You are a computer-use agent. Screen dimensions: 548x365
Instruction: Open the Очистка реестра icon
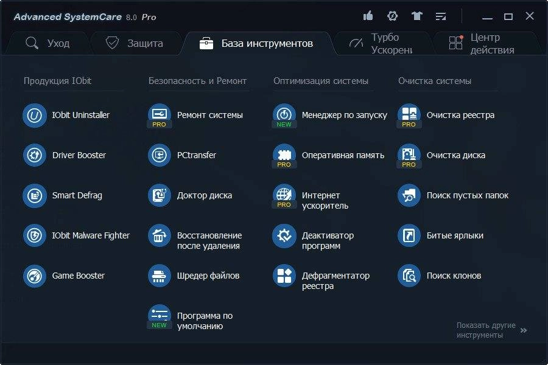coord(409,115)
